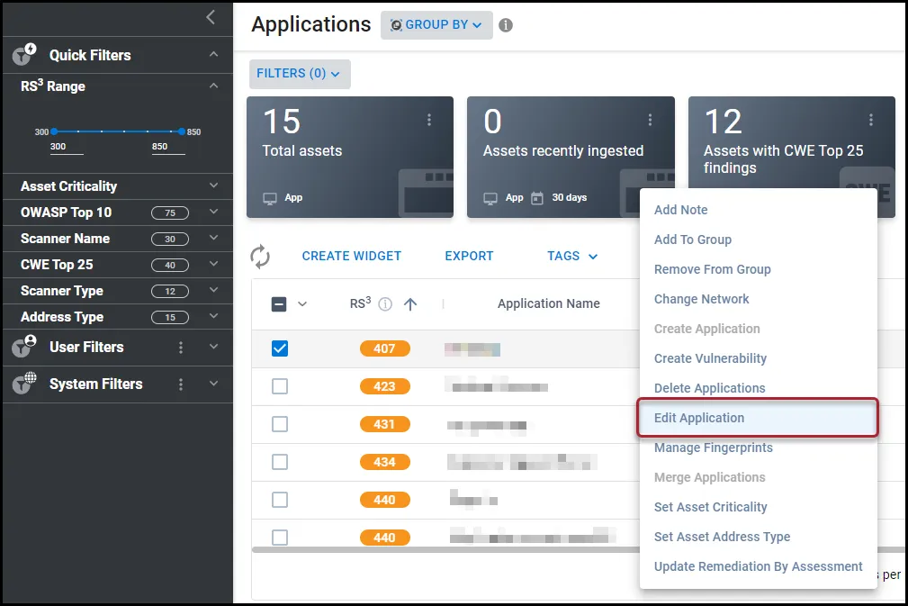Click the RS3 Range maximum slider handle
Image resolution: width=908 pixels, height=606 pixels.
click(x=182, y=131)
